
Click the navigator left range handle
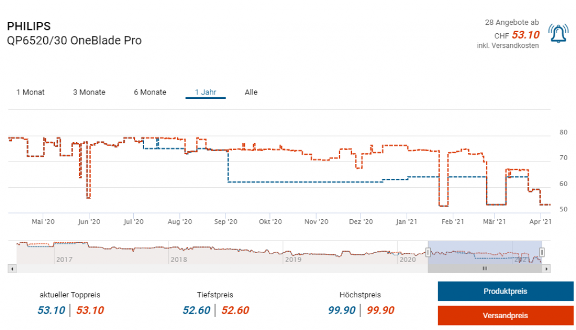[x=428, y=252]
